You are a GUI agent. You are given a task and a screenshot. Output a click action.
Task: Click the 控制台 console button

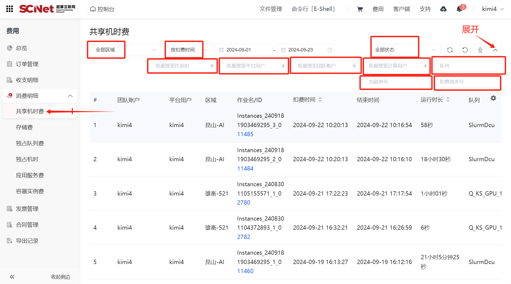tap(102, 9)
